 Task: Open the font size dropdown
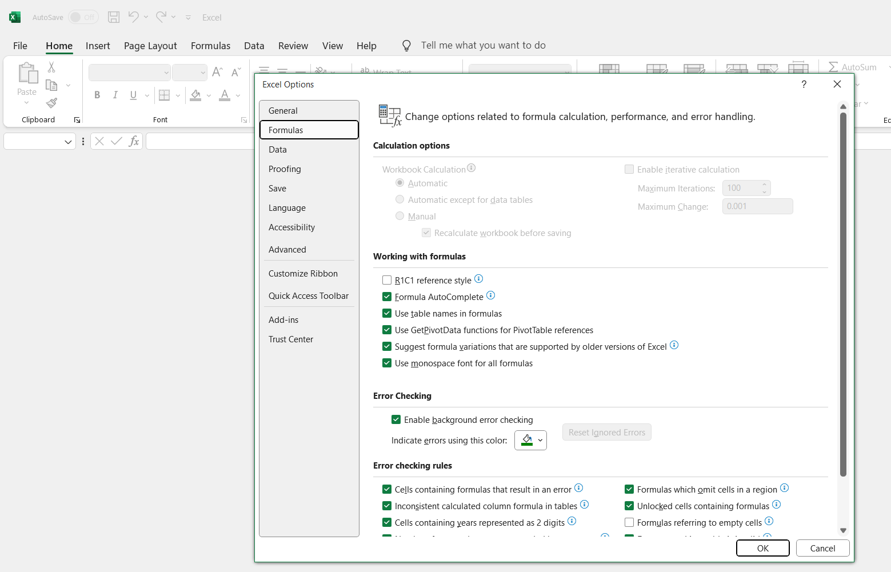point(203,73)
